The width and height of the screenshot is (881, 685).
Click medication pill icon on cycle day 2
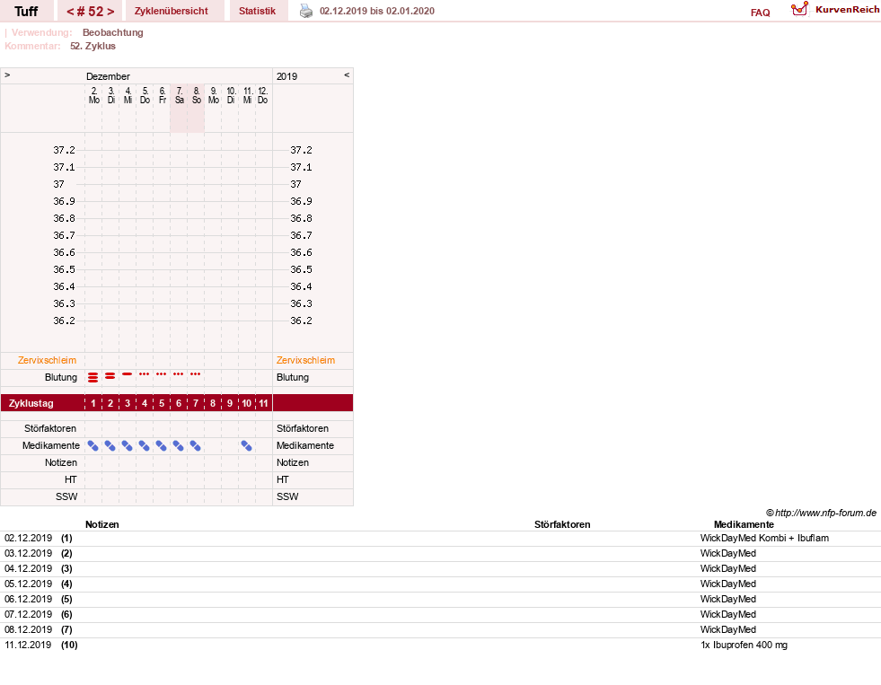(x=110, y=446)
